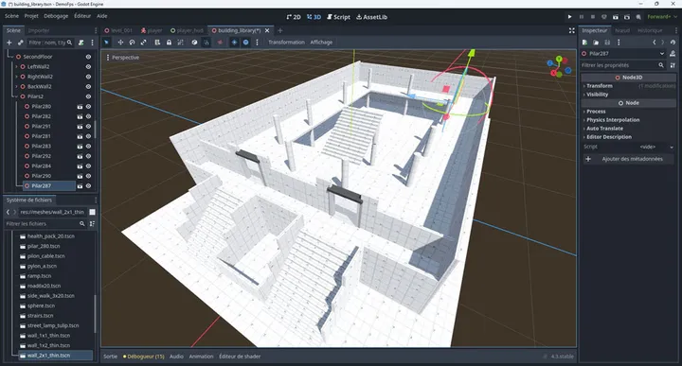This screenshot has width=682, height=366.
Task: Go to previous edited object in Inspector
Action: pyautogui.click(x=655, y=43)
